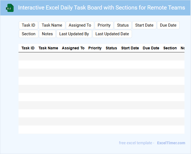Click the Task ID column header

(x=28, y=48)
